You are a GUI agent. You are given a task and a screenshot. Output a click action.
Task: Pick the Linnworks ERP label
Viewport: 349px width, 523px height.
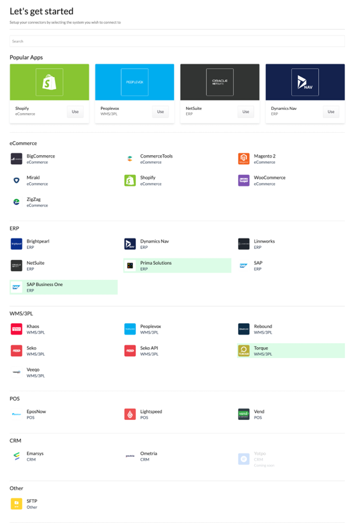click(x=264, y=241)
